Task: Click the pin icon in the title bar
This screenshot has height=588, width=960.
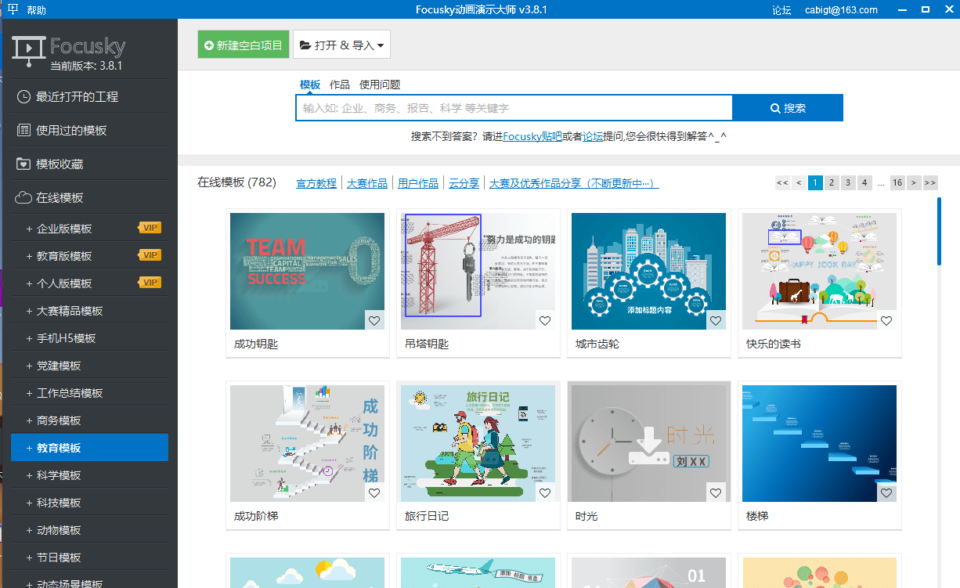Action: [13, 9]
